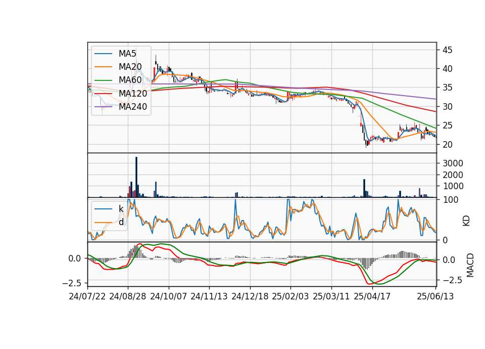Select the MA20 legend label

[130, 67]
